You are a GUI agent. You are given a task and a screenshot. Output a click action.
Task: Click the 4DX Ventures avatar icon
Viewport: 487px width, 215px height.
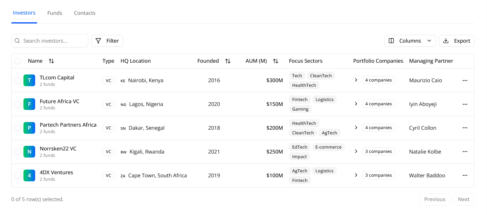[x=29, y=175]
